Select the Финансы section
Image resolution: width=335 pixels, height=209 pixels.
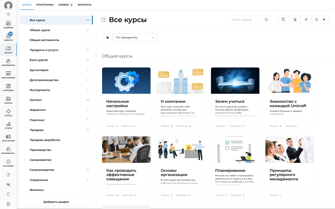tap(56, 190)
